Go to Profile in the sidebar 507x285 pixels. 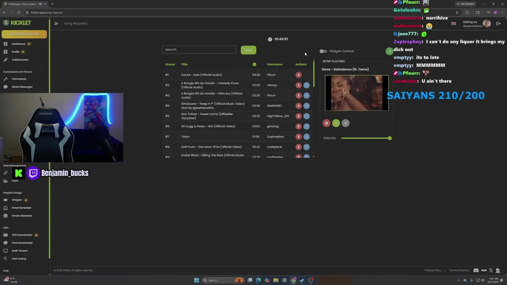[x=15, y=52]
